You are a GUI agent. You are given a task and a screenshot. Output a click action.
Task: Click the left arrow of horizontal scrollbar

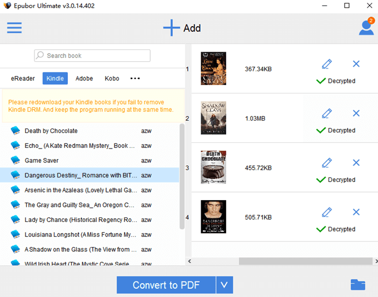tap(190, 261)
